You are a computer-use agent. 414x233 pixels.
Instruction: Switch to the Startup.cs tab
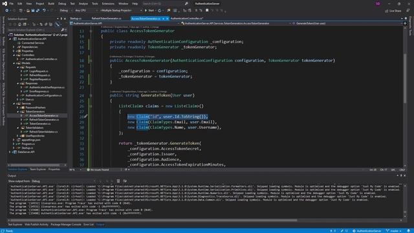(x=76, y=19)
